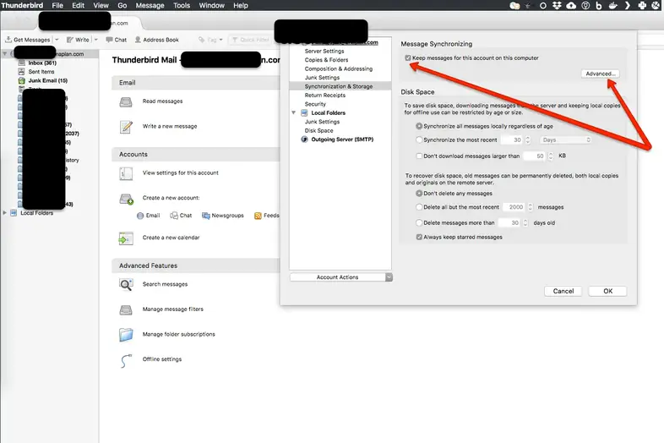The image size is (664, 443).
Task: Create a new Email account
Action: (148, 216)
